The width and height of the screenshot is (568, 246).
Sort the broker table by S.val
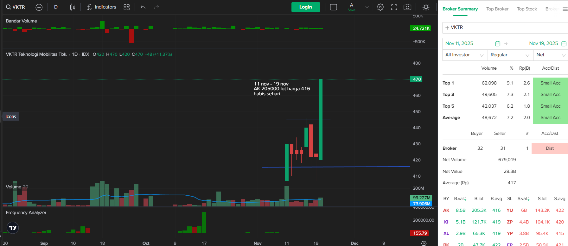click(523, 199)
